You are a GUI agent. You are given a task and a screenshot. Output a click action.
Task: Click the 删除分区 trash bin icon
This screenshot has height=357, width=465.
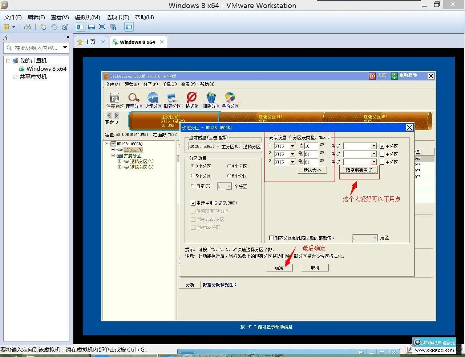pyautogui.click(x=211, y=98)
